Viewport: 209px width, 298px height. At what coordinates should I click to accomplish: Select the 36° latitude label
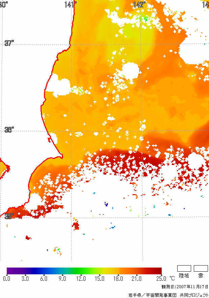tap(9, 130)
